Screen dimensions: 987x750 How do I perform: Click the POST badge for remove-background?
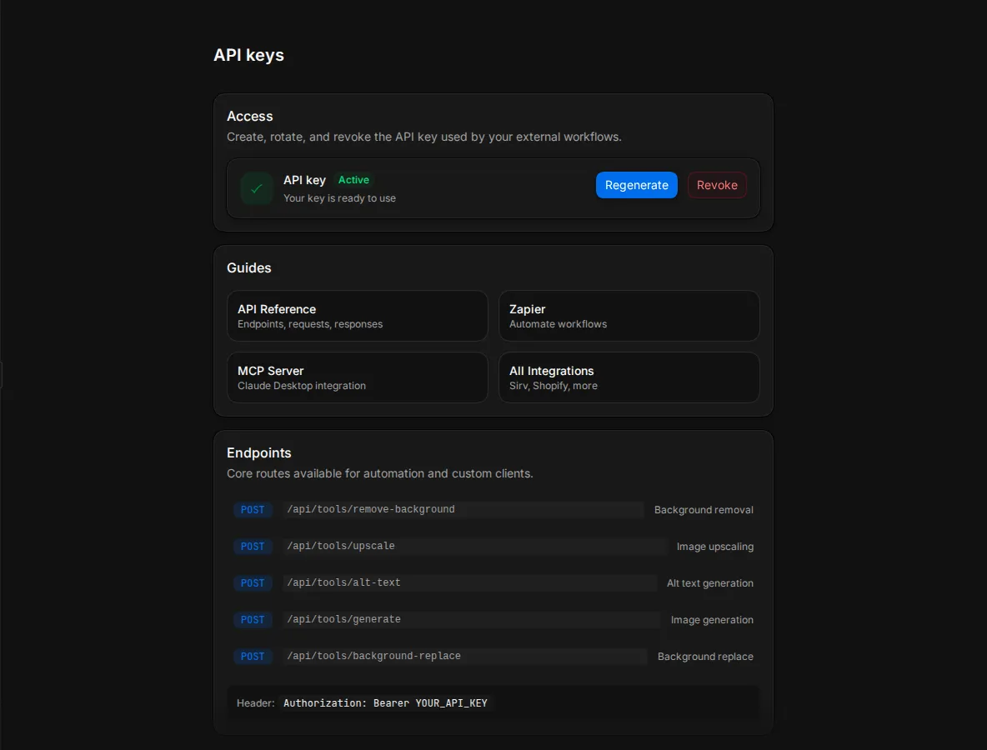(x=253, y=510)
